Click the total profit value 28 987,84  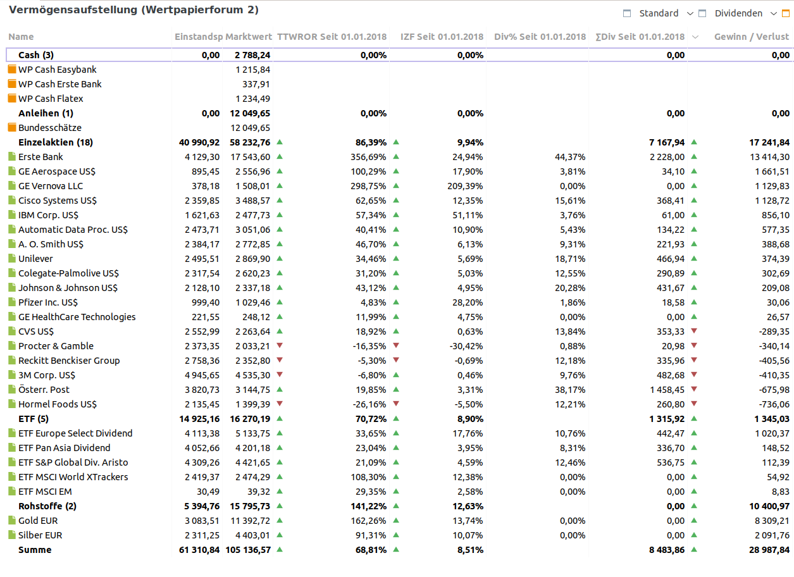tap(768, 550)
